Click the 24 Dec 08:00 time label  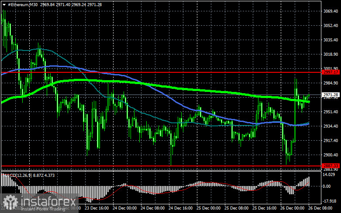[x=153, y=208]
